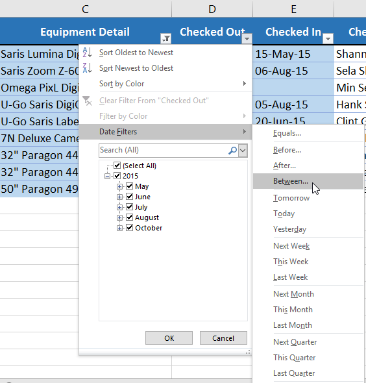Uncheck the 2015 year checkbox
Image resolution: width=366 pixels, height=383 pixels.
point(117,176)
